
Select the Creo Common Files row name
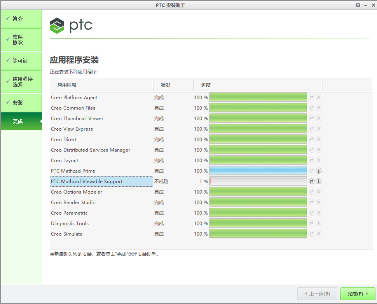73,108
